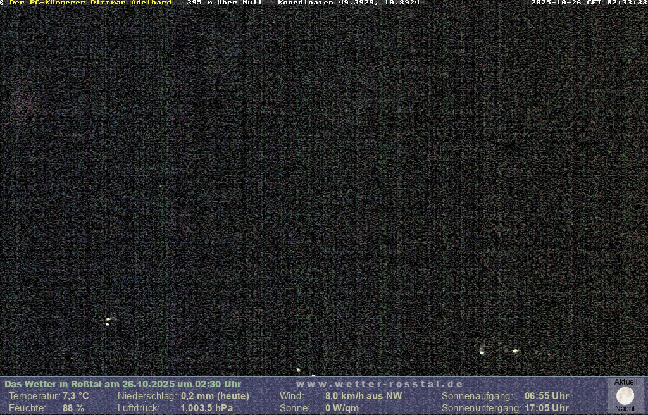Image resolution: width=648 pixels, height=415 pixels.
Task: Click the www.wetter-rosstal.de website address
Action: (x=380, y=384)
